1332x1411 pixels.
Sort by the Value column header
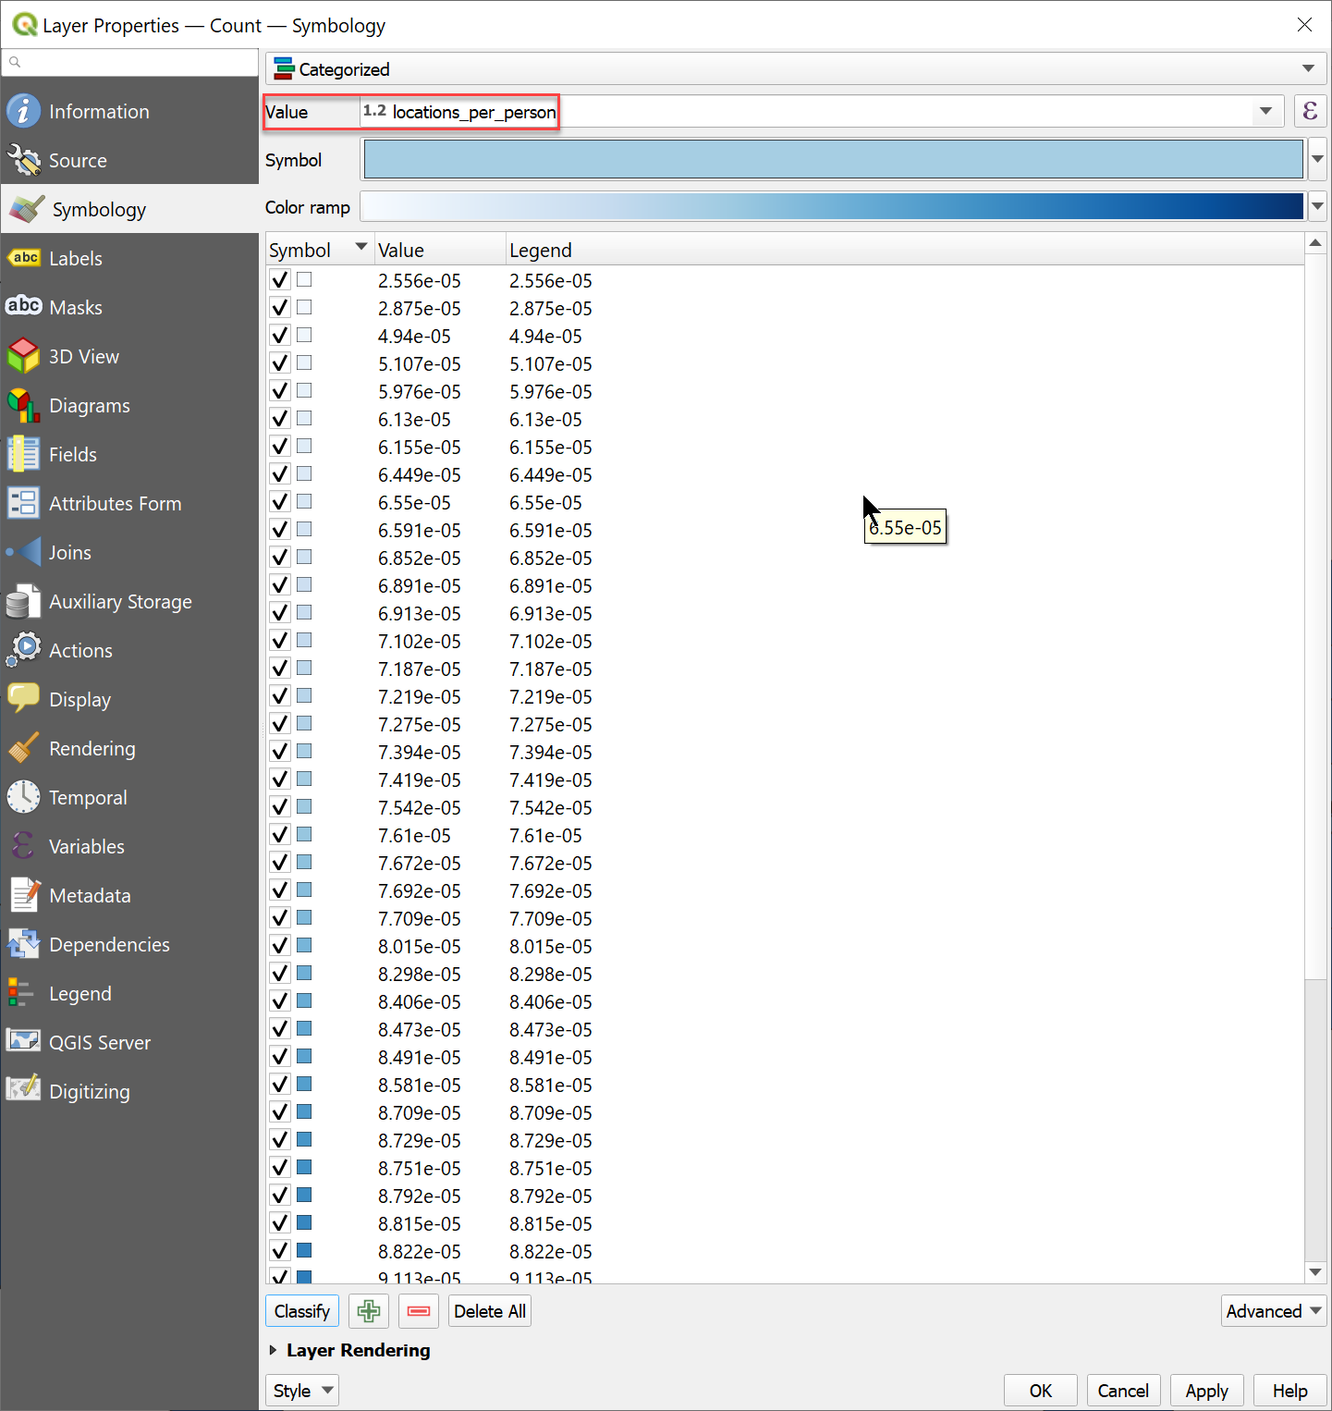pos(441,250)
